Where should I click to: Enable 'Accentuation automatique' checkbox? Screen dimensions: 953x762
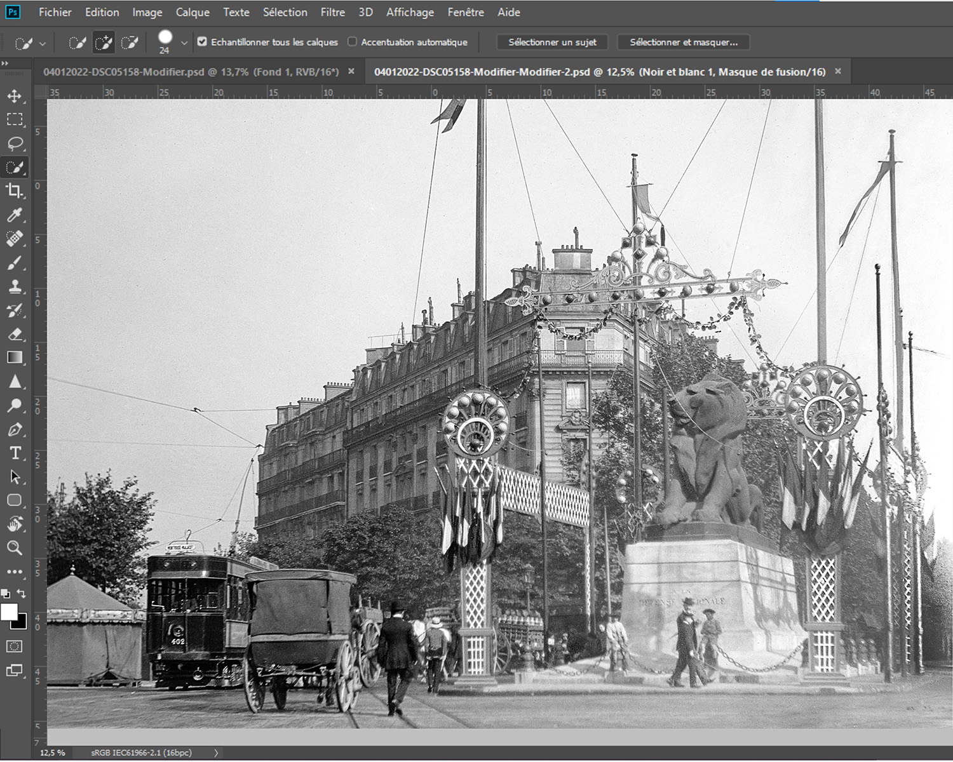pyautogui.click(x=352, y=42)
